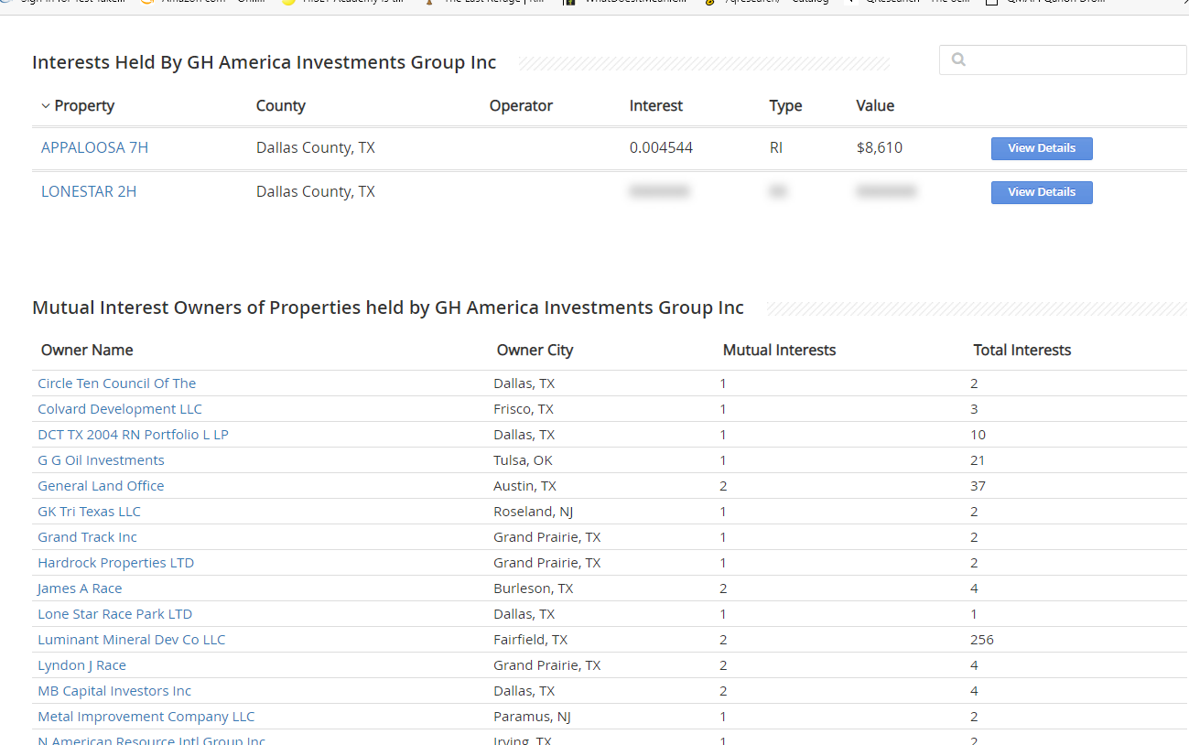Sort by the Operator column header
1189x745 pixels.
coord(521,105)
